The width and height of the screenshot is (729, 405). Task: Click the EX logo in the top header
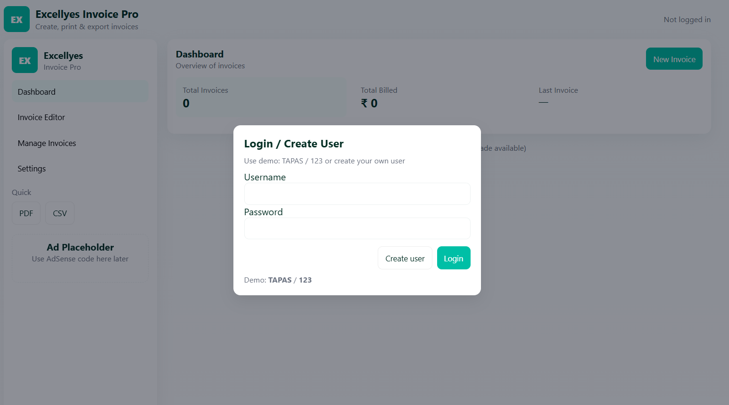tap(17, 19)
